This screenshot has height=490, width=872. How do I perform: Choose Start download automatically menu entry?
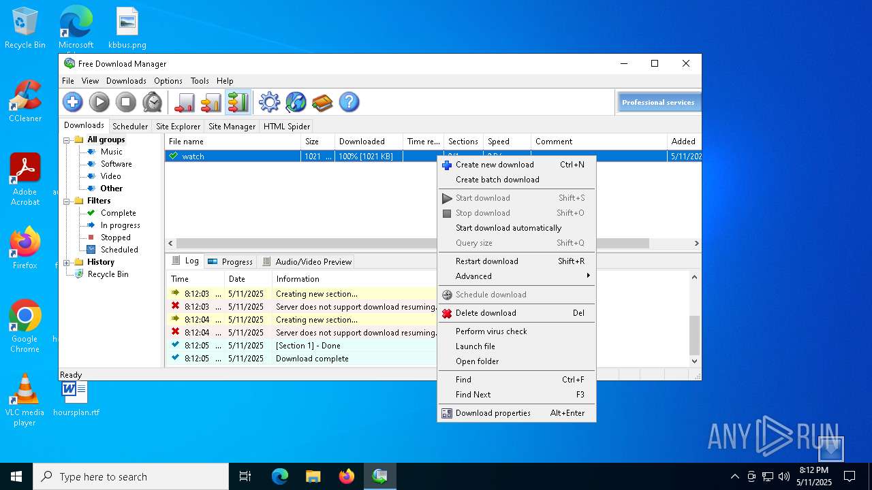(x=516, y=228)
